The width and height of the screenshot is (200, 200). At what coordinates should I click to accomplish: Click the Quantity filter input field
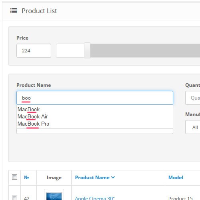(x=193, y=98)
